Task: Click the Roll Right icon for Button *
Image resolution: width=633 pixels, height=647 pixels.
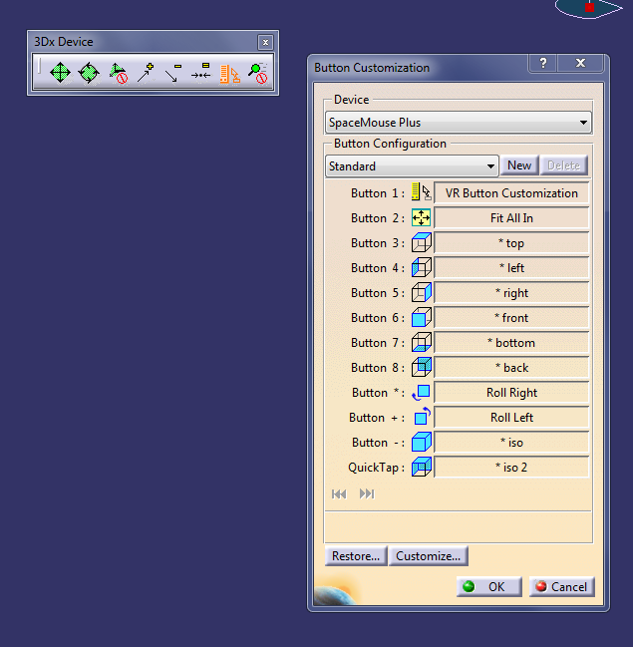Action: [422, 392]
